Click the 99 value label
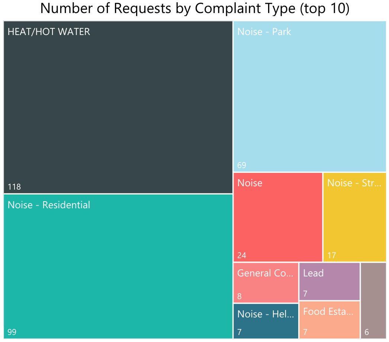 12,332
